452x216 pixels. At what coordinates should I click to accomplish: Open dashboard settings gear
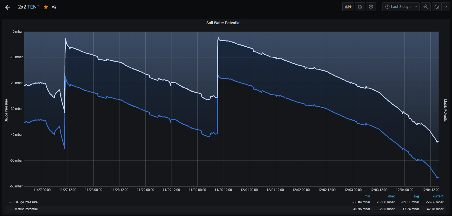(x=371, y=7)
